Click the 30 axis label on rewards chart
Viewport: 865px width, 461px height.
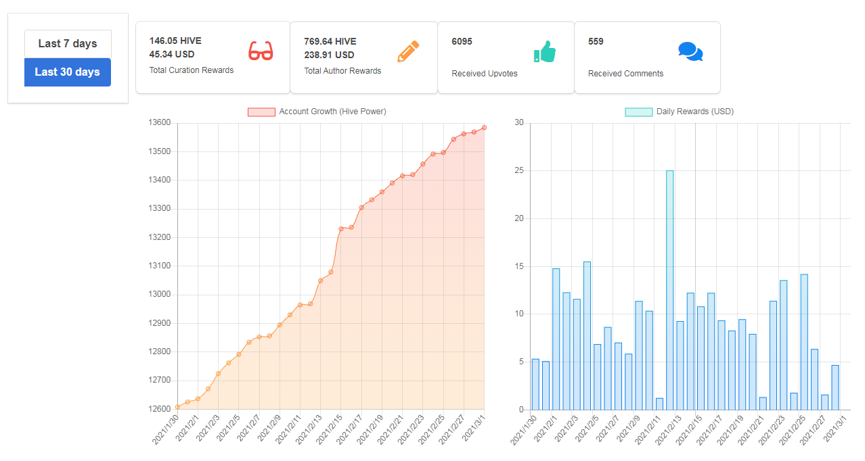point(519,123)
